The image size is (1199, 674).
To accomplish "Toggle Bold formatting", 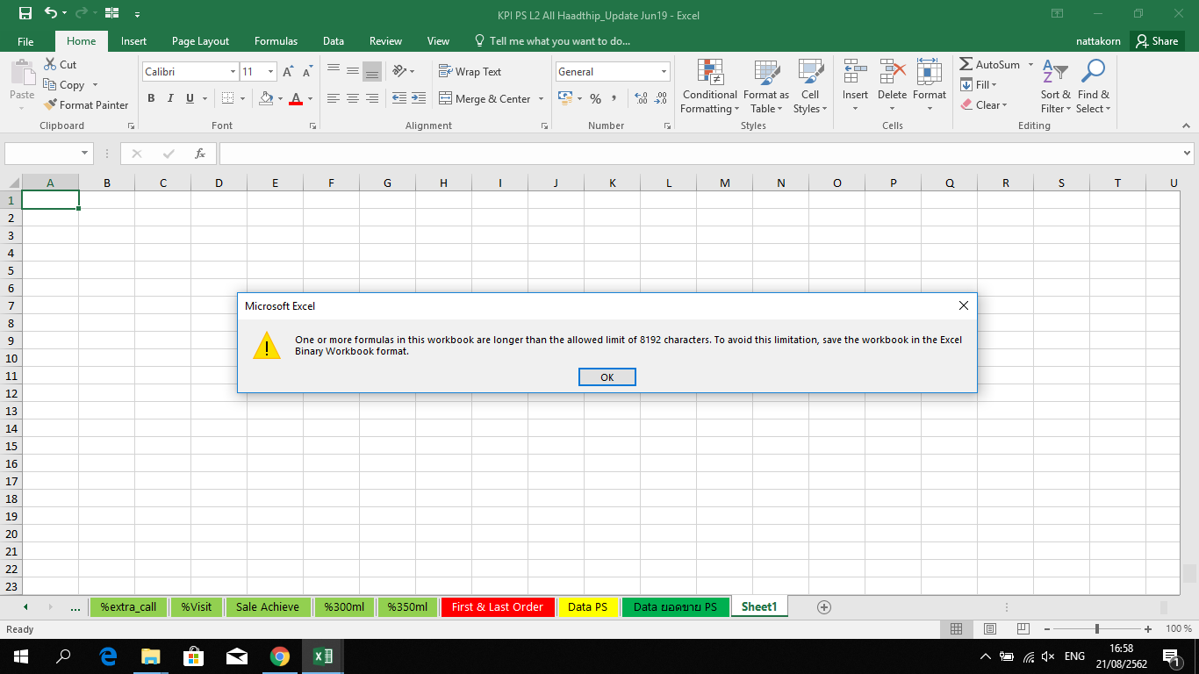I will click(151, 98).
